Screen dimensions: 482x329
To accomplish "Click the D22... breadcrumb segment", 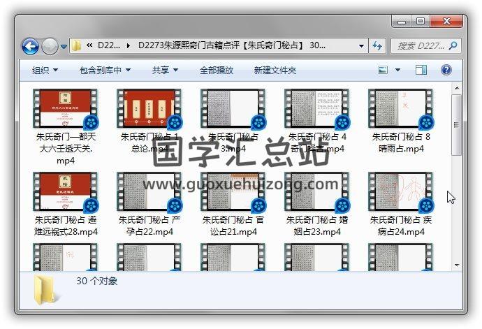I will pyautogui.click(x=109, y=45).
